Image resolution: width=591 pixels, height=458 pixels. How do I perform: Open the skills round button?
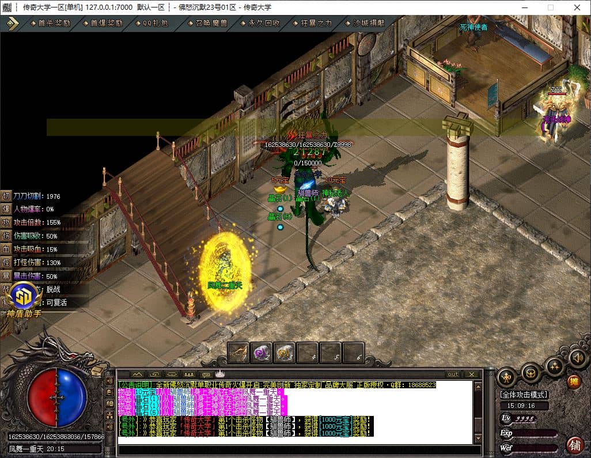click(x=555, y=366)
